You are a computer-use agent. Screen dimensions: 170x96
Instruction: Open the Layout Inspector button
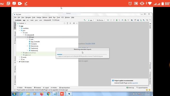pyautogui.click(x=142, y=88)
